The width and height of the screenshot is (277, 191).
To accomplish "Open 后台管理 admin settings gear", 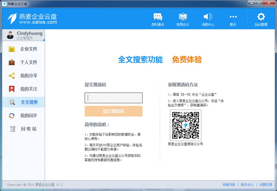I will point(260,19).
